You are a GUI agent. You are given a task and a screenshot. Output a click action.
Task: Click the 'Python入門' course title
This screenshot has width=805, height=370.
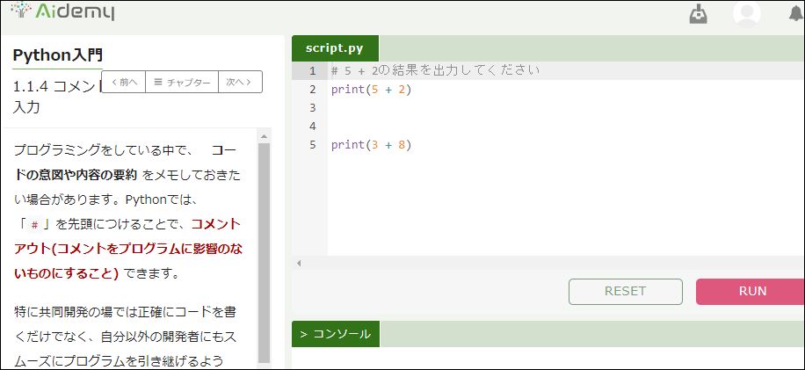click(57, 54)
